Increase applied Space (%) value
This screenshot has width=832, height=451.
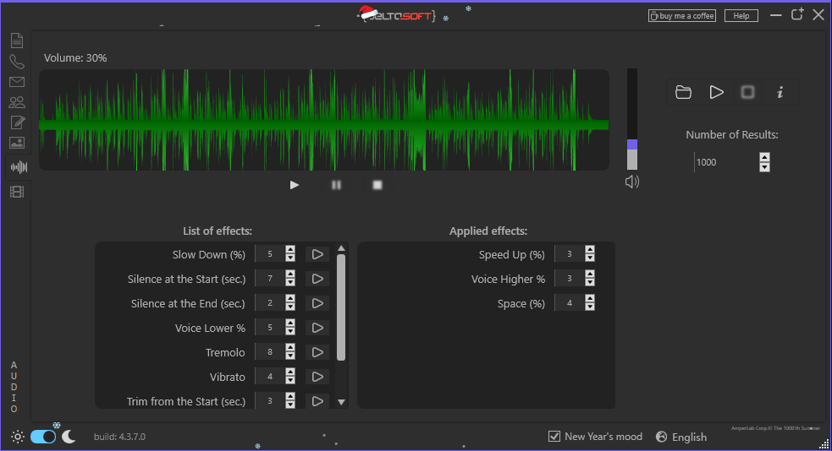pos(590,299)
